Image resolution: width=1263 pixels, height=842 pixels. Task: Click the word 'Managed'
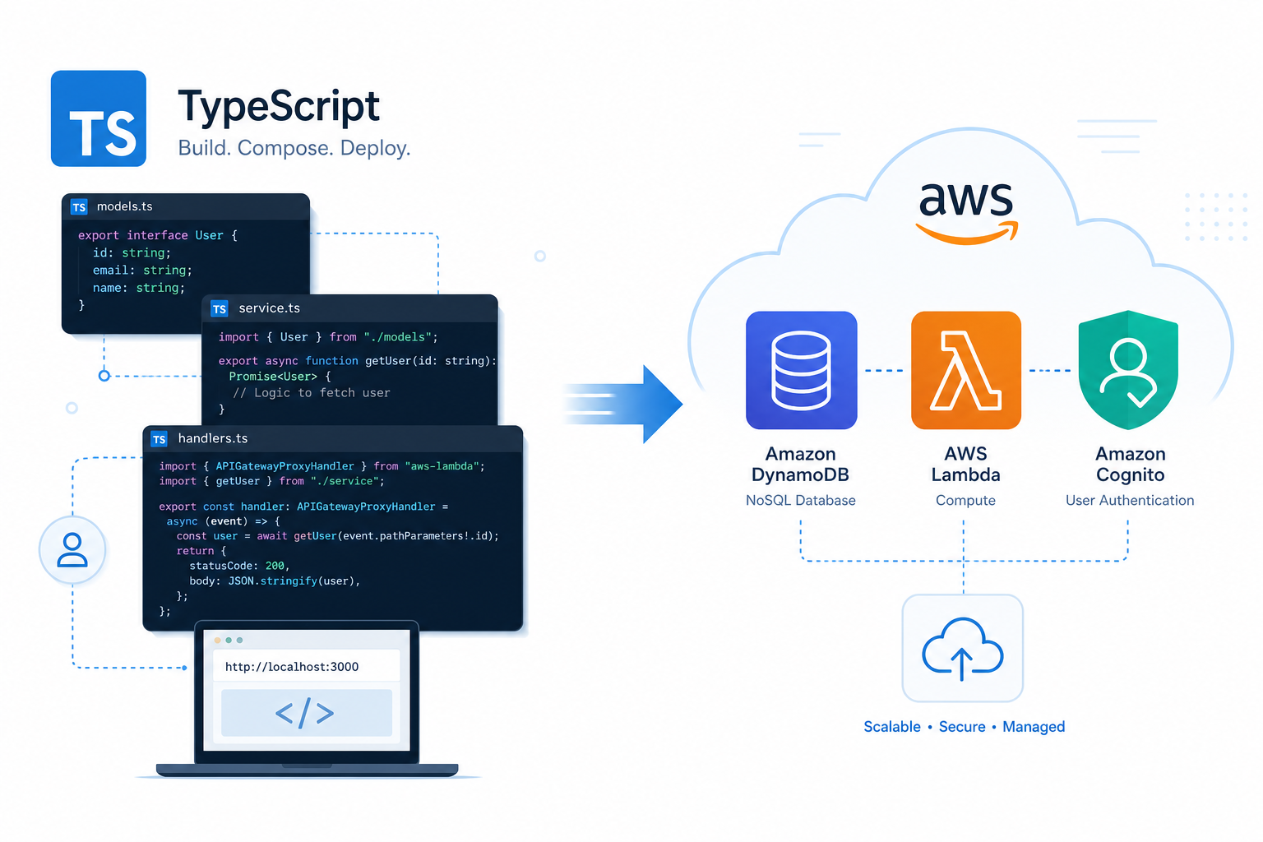click(x=1034, y=727)
